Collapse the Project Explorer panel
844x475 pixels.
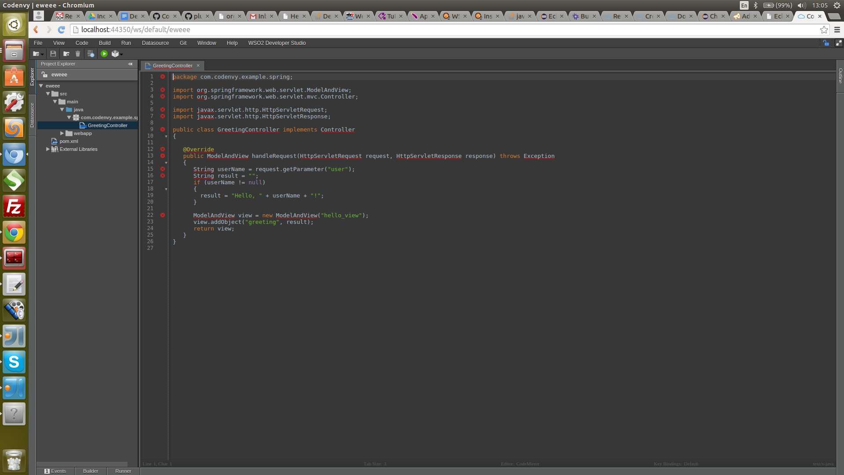click(x=130, y=64)
